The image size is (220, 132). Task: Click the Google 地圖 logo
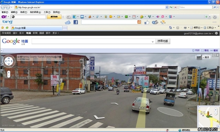15,41
